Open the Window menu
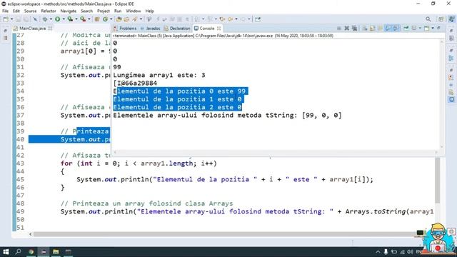This screenshot has height=257, width=457. click(134, 11)
